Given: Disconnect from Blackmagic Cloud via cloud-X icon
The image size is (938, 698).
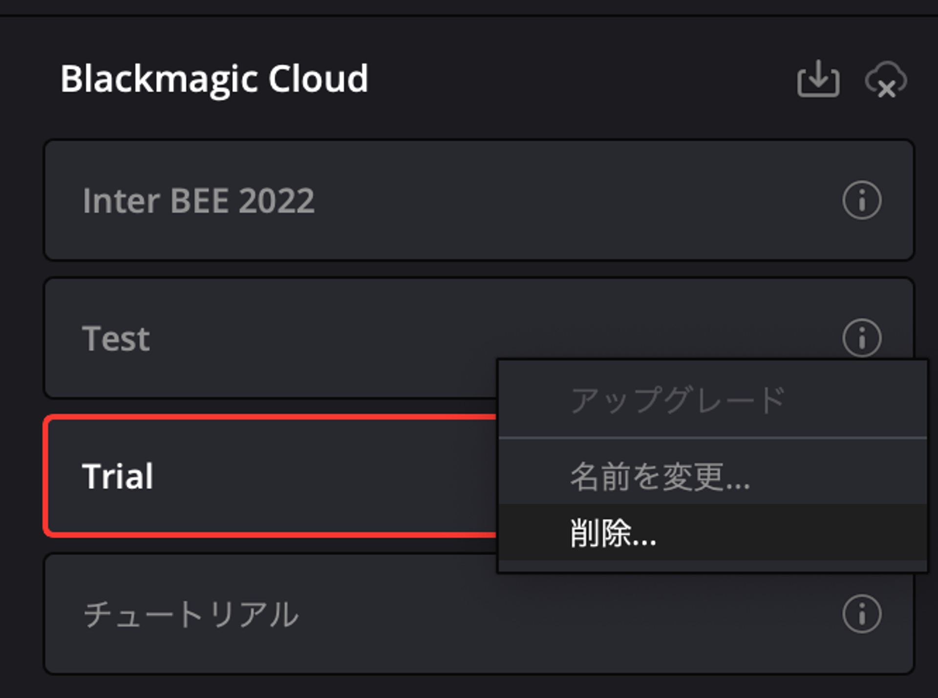Looking at the screenshot, I should coord(884,80).
